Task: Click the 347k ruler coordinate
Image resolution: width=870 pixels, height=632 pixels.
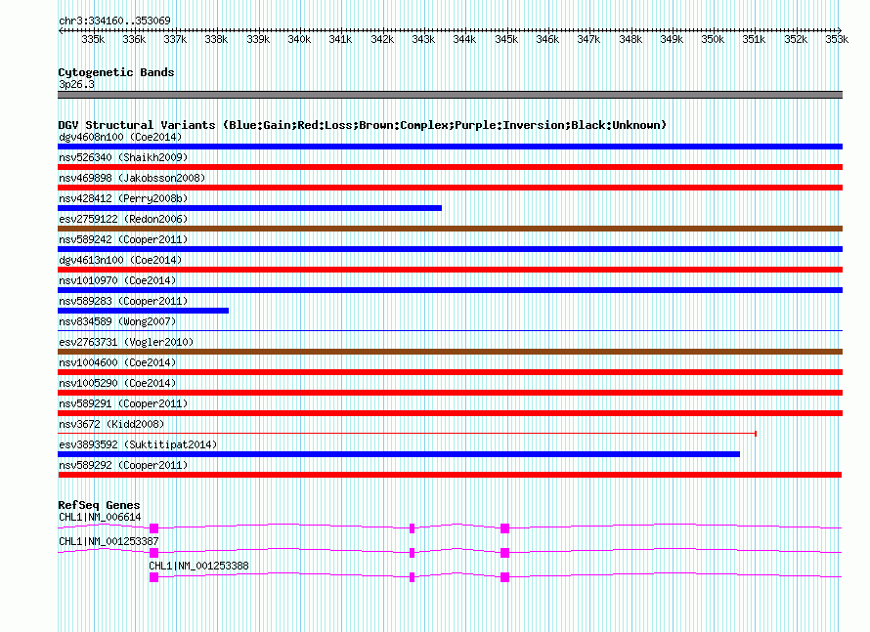Action: click(x=588, y=39)
